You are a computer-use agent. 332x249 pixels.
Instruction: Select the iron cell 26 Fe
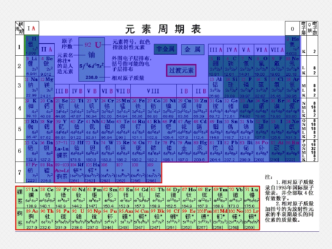[x=138, y=108]
